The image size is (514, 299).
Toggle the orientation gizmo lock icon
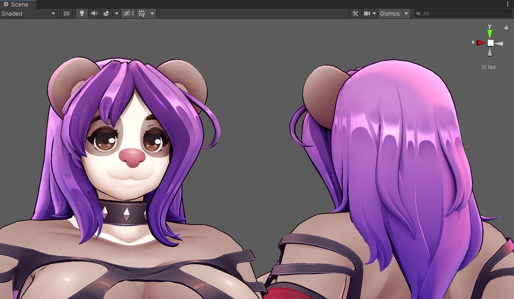pos(506,27)
